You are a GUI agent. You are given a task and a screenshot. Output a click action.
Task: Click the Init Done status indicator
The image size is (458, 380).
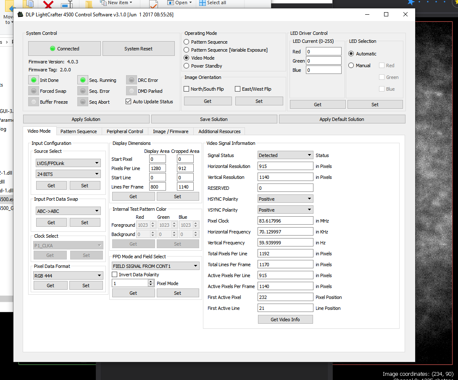[x=34, y=80]
